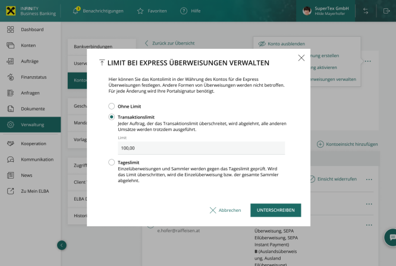Open Dashboard in the sidebar
396x266 pixels.
point(32,29)
